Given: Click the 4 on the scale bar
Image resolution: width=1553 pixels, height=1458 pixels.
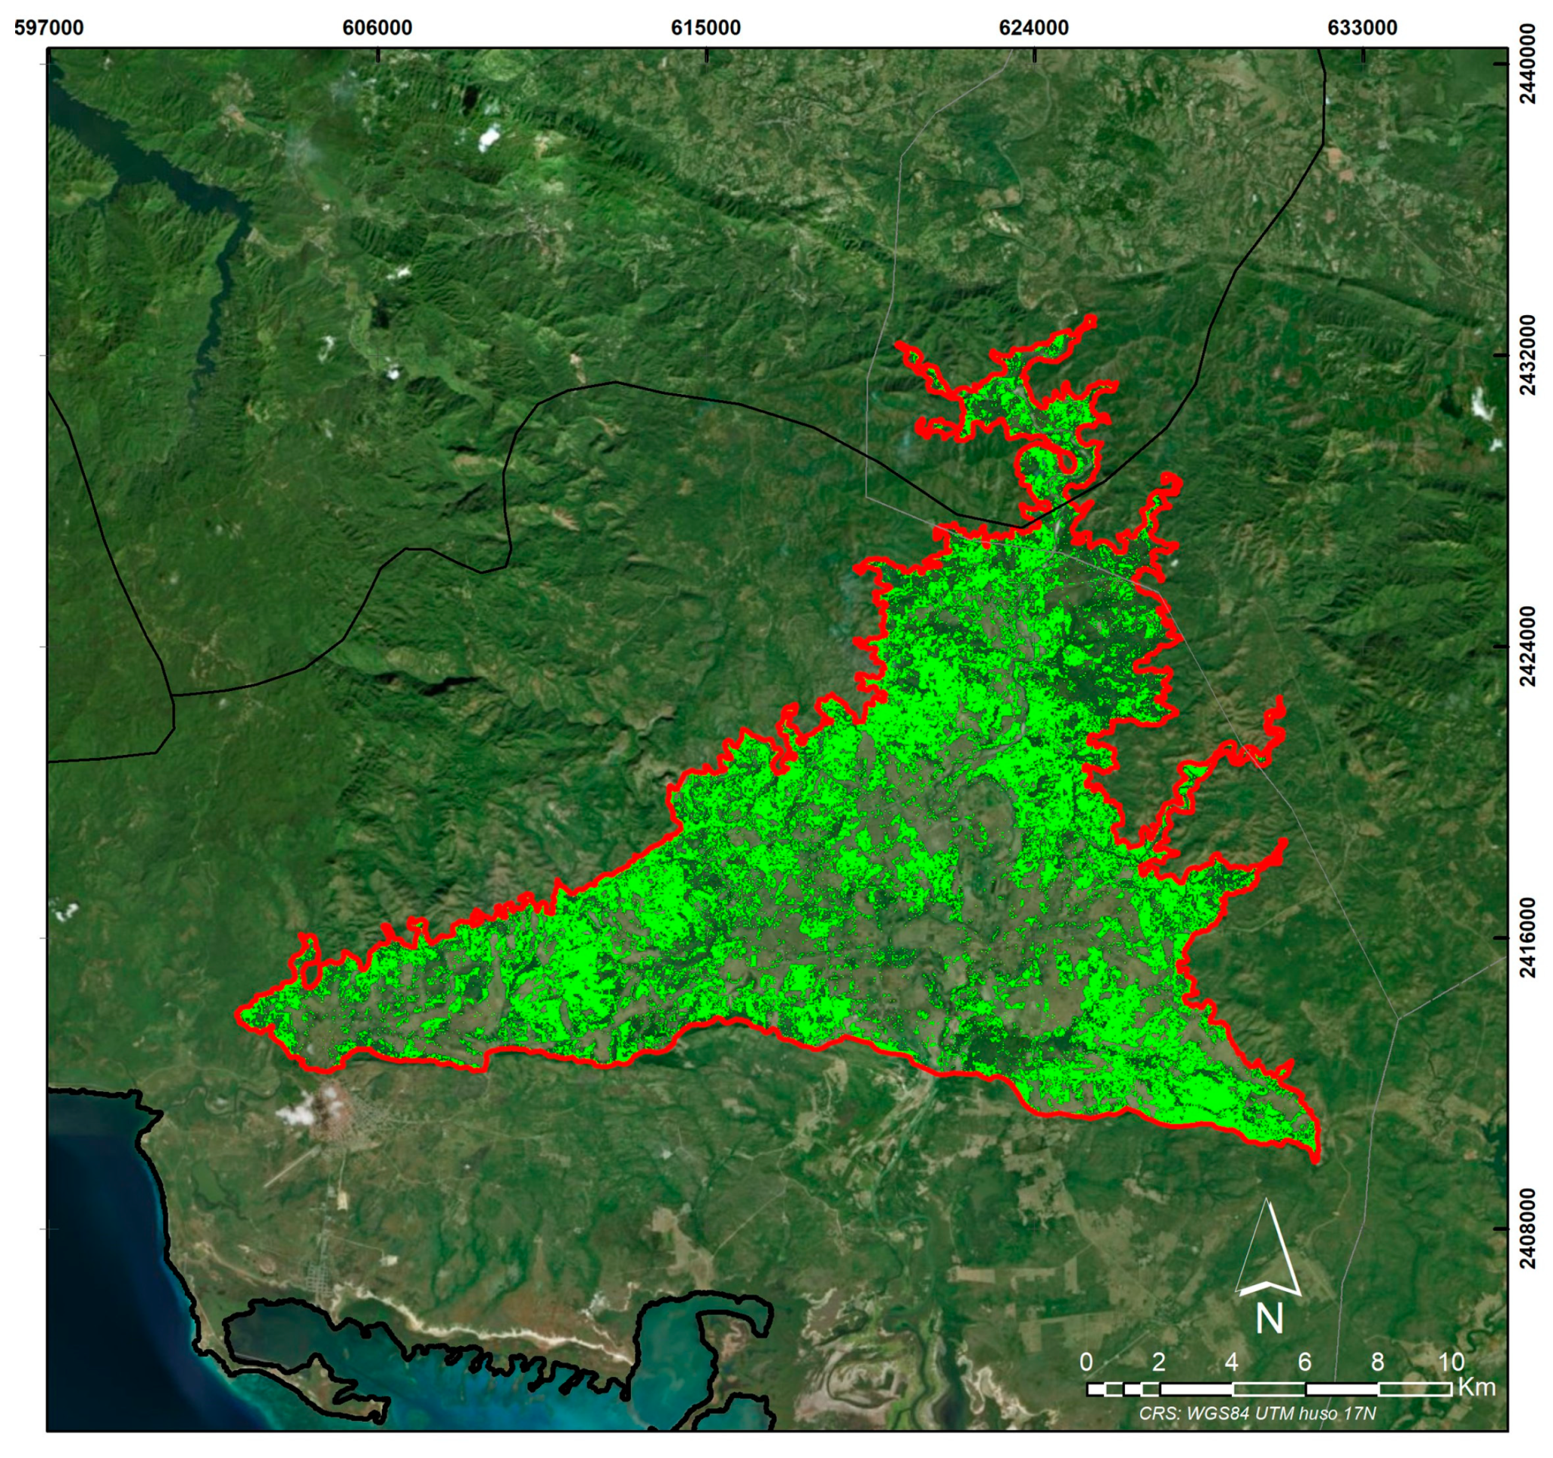Looking at the screenshot, I should [1232, 1362].
